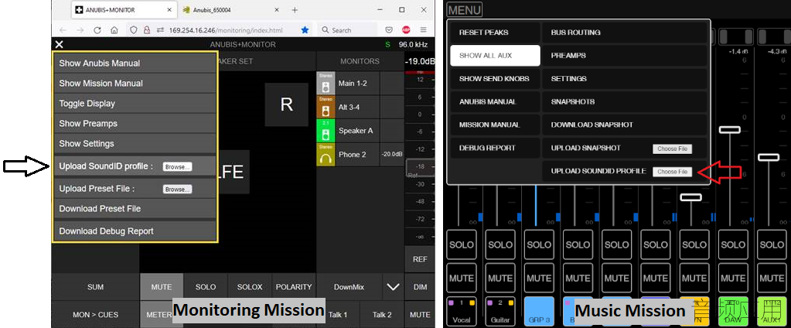Select Download Preset File

135,208
